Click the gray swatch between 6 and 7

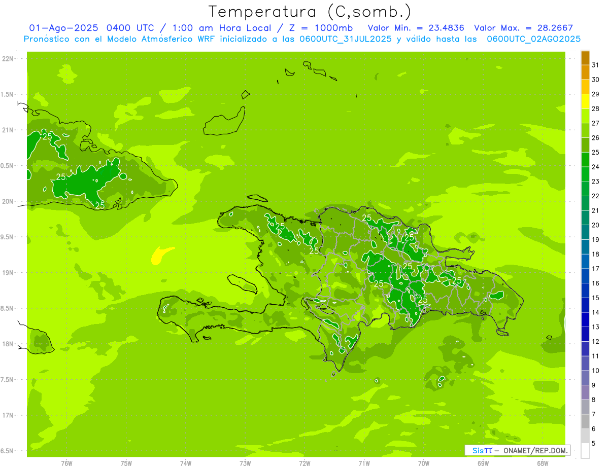tap(585, 422)
